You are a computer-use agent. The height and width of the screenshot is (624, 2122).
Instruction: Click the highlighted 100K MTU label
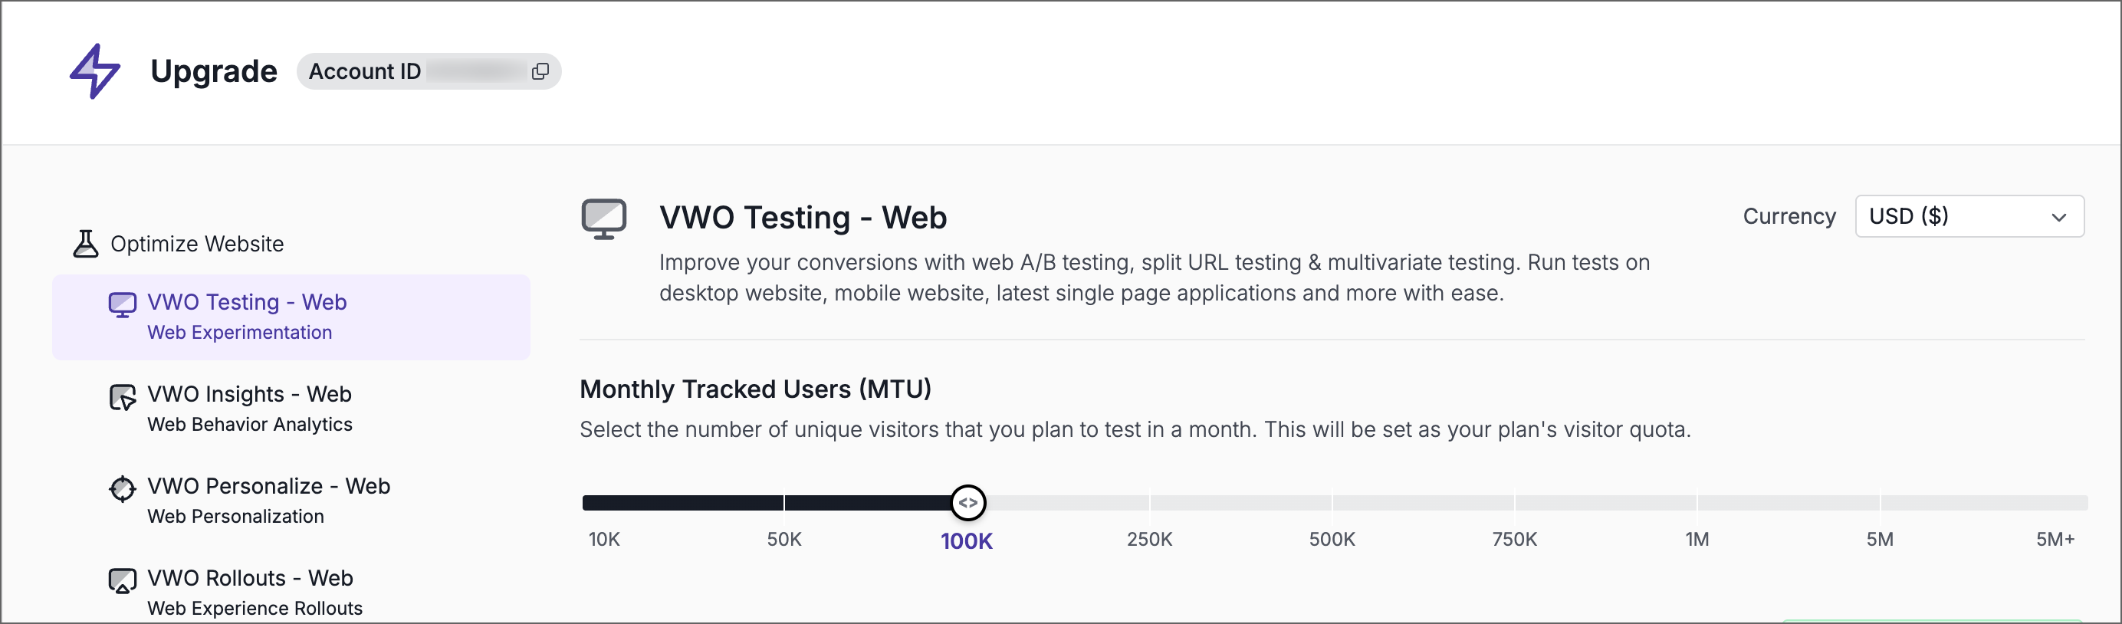(x=966, y=542)
